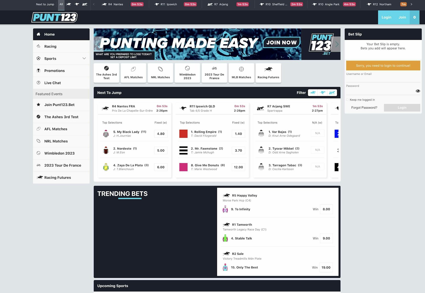The width and height of the screenshot is (425, 293).
Task: Click the Forgot Password? link
Action: 364,107
